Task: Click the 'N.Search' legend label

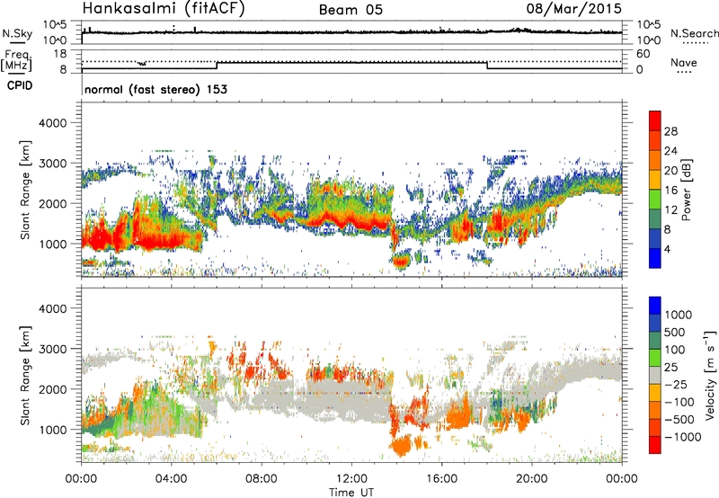Action: [694, 33]
